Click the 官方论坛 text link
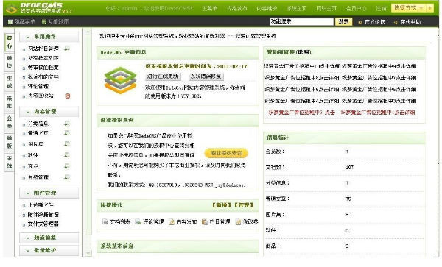 (375, 22)
